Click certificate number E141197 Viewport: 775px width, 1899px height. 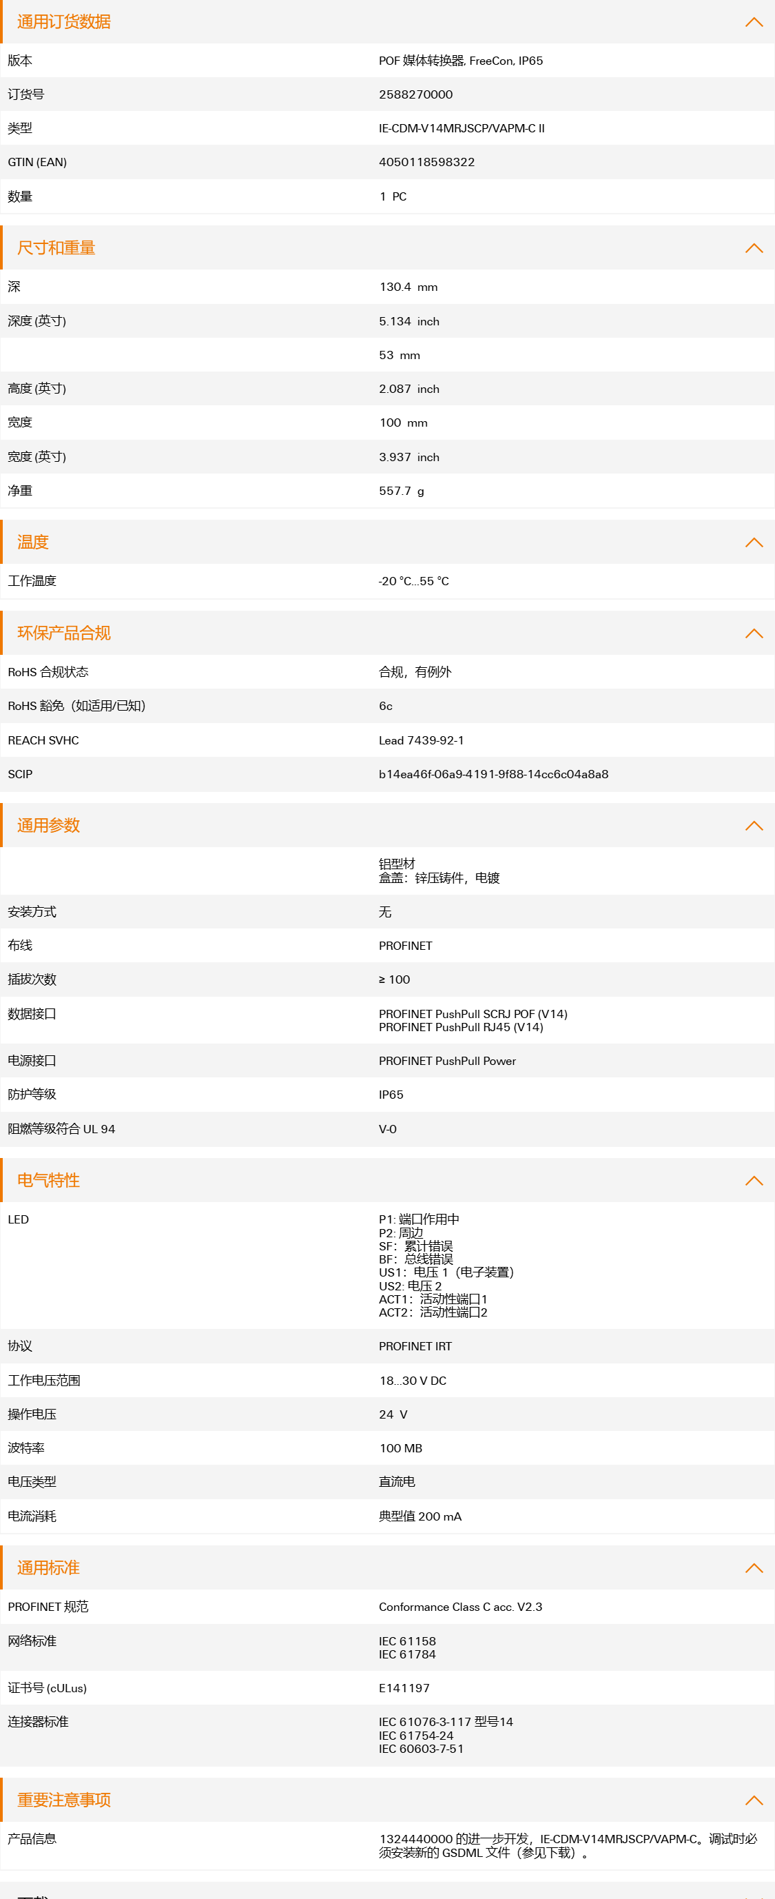[x=404, y=1688]
